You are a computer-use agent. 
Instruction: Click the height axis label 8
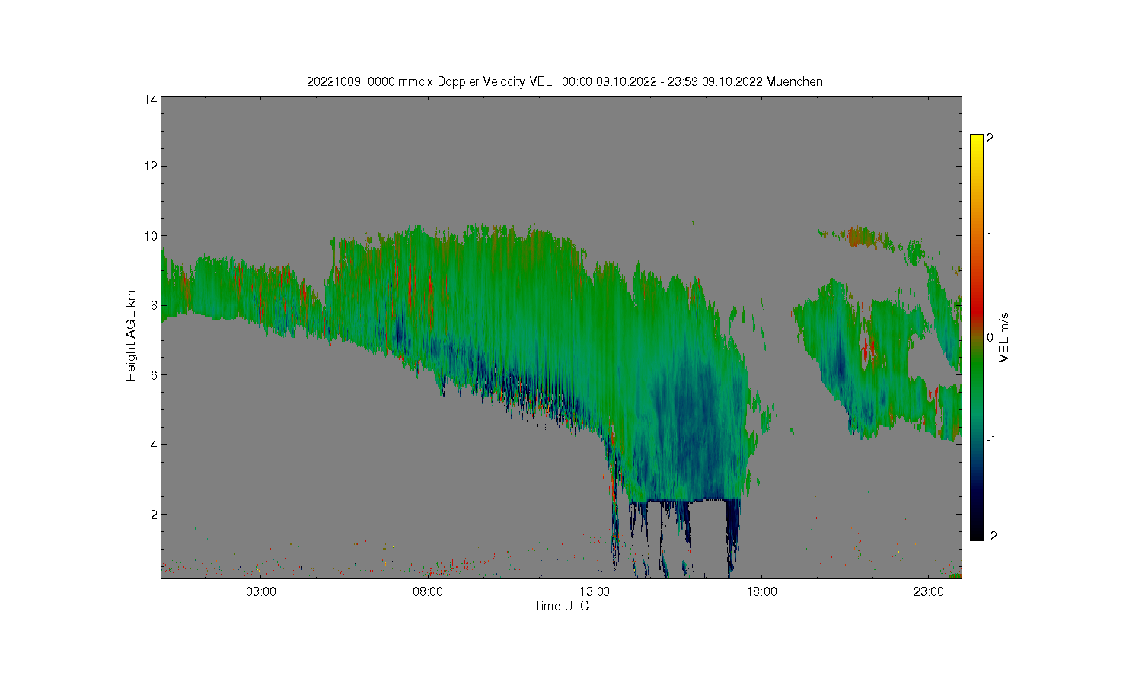tap(154, 305)
